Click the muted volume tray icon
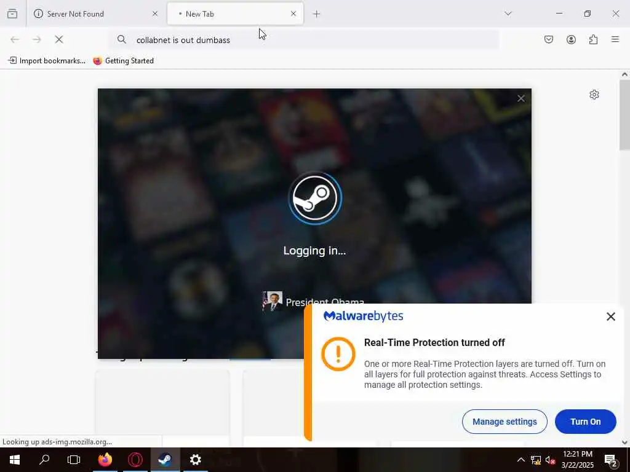The image size is (630, 472). (x=550, y=460)
